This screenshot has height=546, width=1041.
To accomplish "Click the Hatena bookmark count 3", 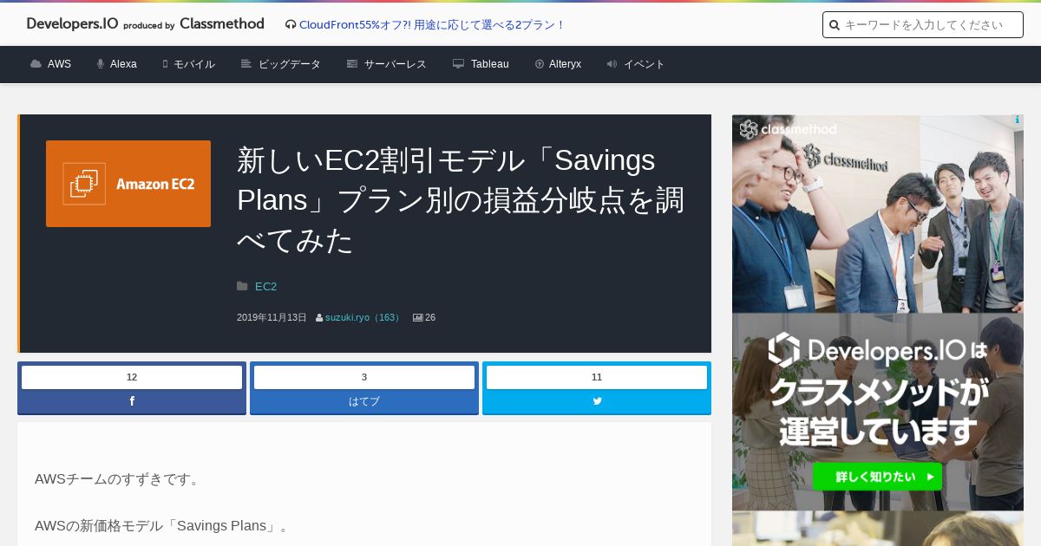I will click(x=364, y=377).
